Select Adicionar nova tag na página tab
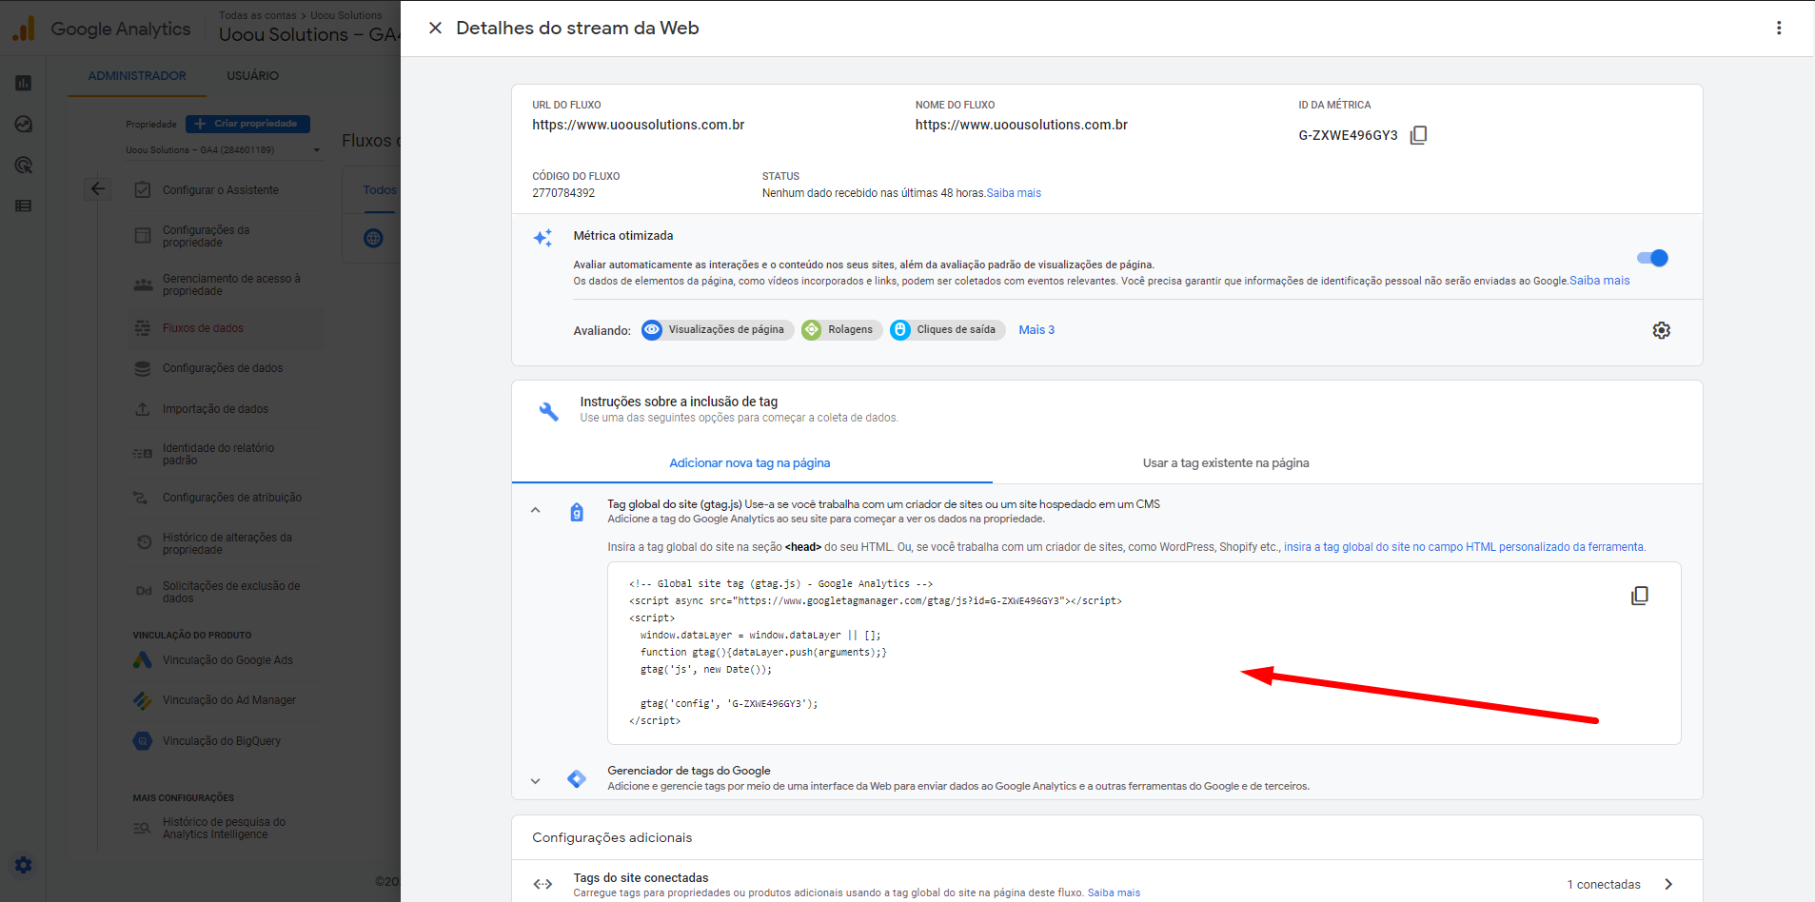Image resolution: width=1815 pixels, height=902 pixels. [750, 463]
